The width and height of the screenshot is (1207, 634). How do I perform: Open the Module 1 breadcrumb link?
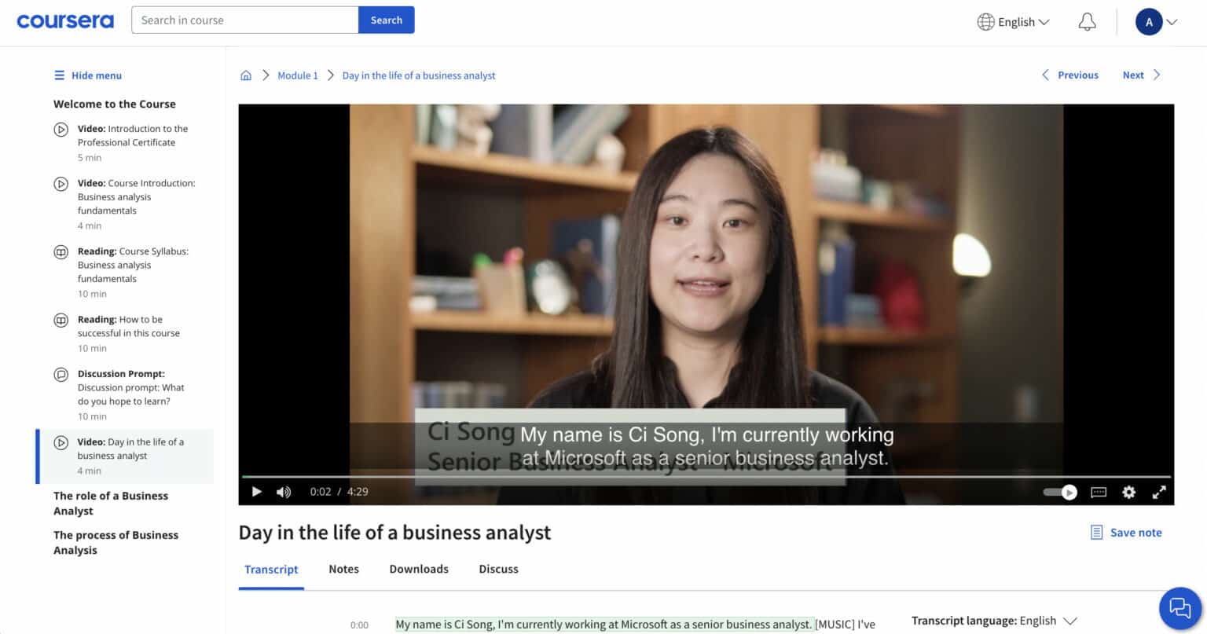point(298,75)
